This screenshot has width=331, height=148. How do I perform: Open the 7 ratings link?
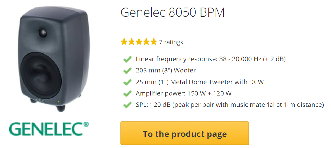tap(171, 42)
